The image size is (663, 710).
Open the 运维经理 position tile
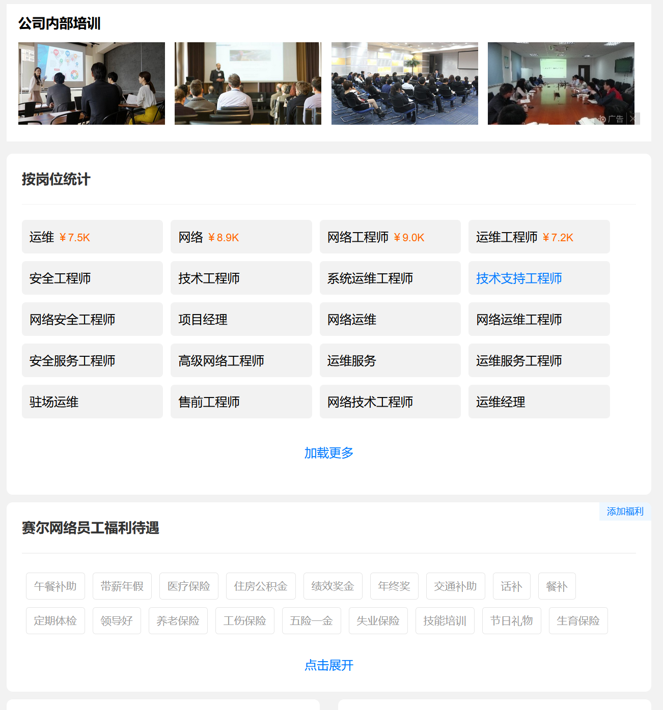pyautogui.click(x=539, y=402)
